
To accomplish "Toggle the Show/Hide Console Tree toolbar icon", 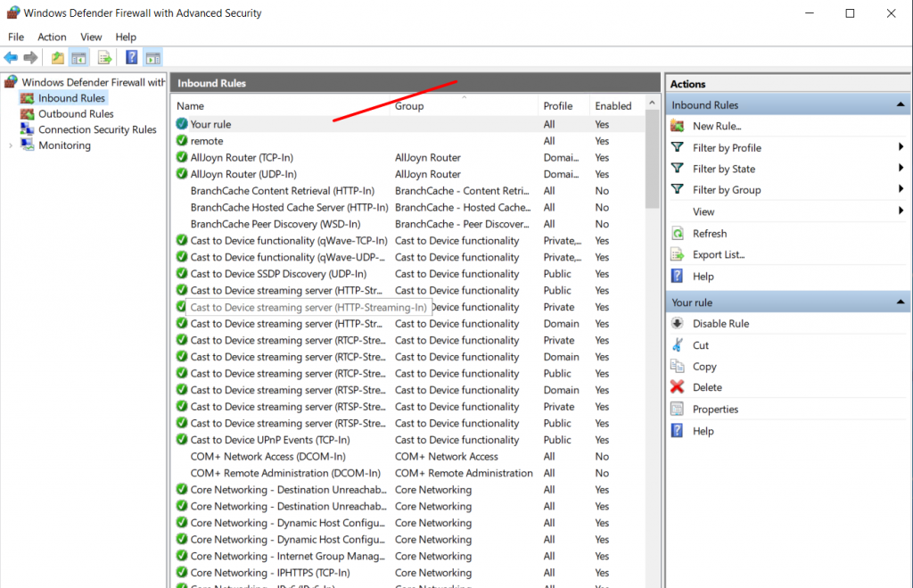I will [78, 58].
